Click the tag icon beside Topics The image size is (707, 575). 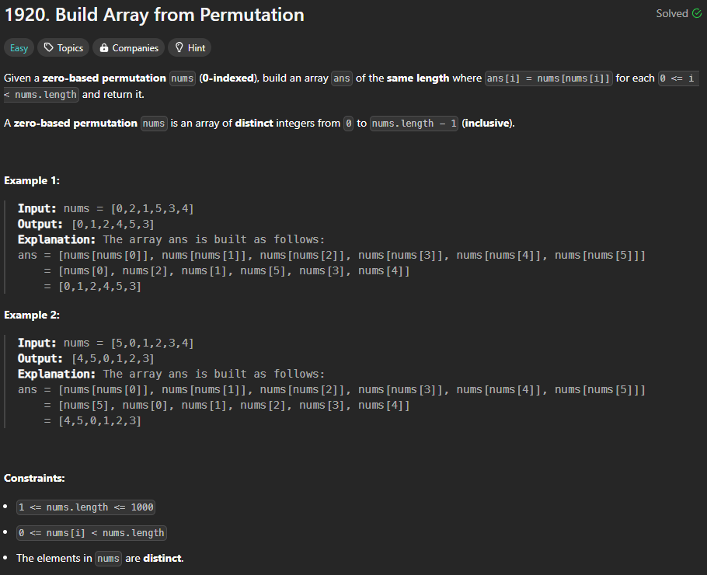click(49, 48)
